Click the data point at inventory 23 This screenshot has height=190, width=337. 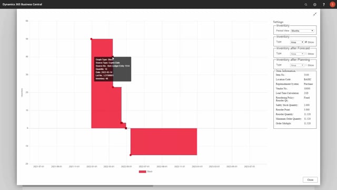(x=113, y=87)
